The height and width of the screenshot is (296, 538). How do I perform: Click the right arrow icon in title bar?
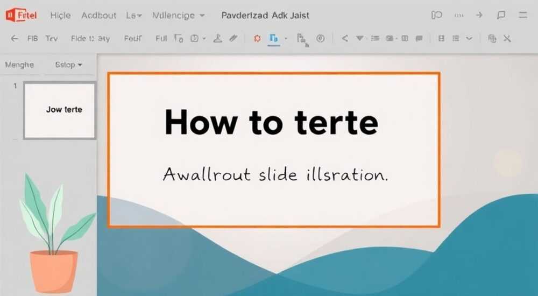pos(479,15)
